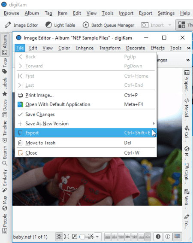
Task: Open the main window Settings menu
Action: 166,13
